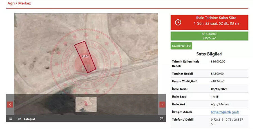The height and width of the screenshot is (129, 253).
Task: Open the agri.csb.gov.tr link
Action: [x=225, y=112]
